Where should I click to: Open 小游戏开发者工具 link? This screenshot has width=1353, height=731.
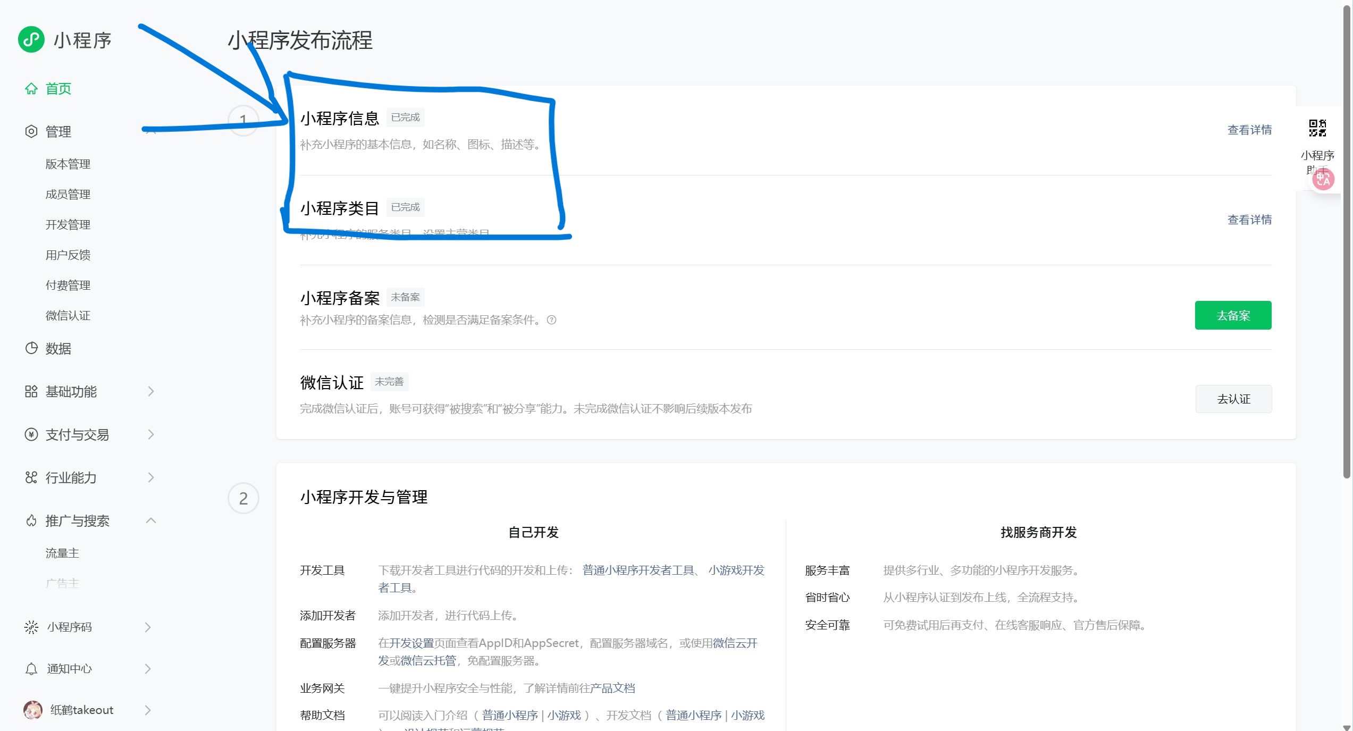tap(736, 570)
